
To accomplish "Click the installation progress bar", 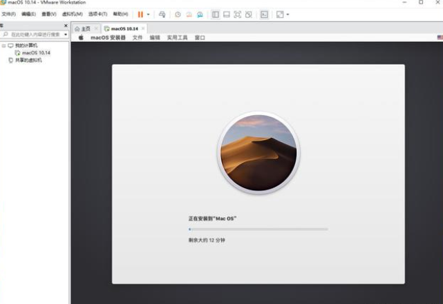I will pos(258,229).
